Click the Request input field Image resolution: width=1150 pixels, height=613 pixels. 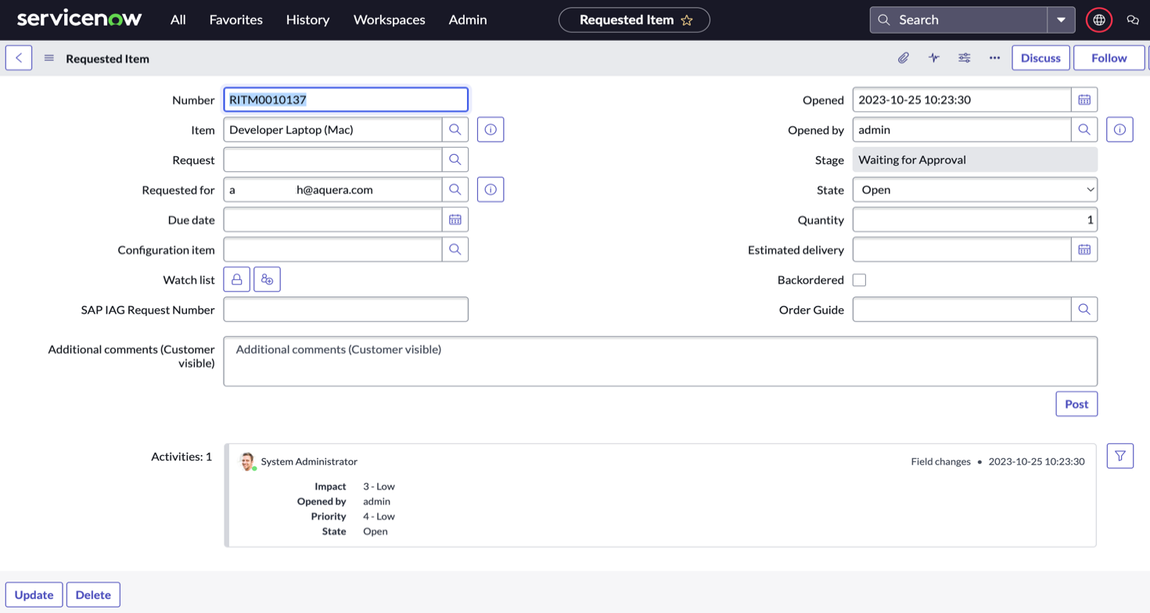[x=333, y=160]
